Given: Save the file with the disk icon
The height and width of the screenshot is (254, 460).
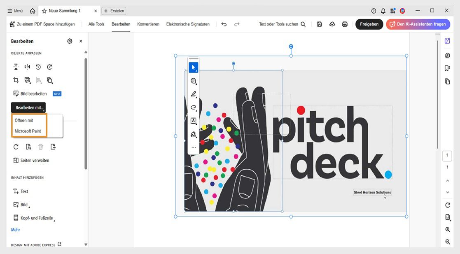Looking at the screenshot, I should tap(319, 24).
